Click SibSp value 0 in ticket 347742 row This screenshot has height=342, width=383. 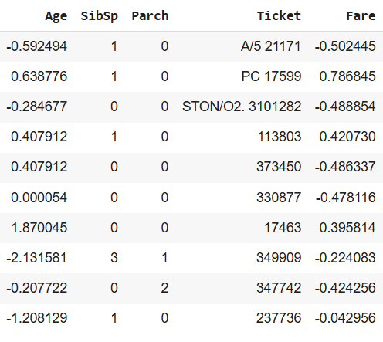pyautogui.click(x=114, y=288)
